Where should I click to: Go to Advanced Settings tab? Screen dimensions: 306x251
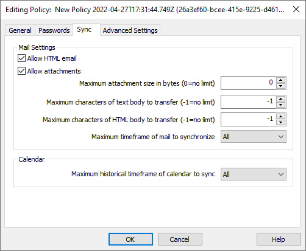click(130, 30)
